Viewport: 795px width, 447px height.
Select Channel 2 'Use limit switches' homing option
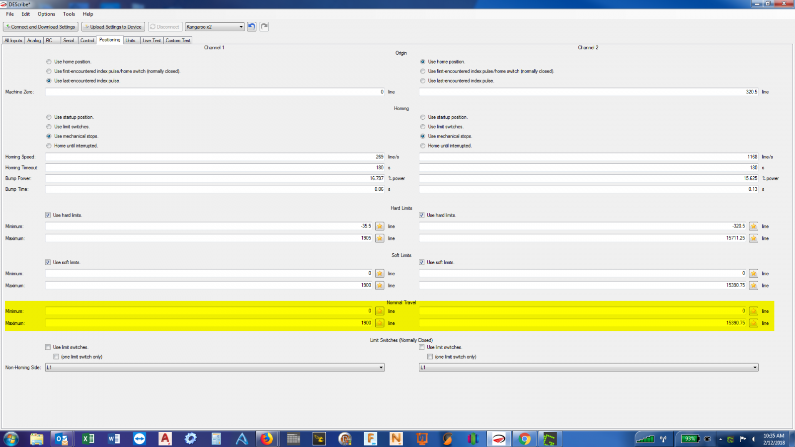point(423,127)
